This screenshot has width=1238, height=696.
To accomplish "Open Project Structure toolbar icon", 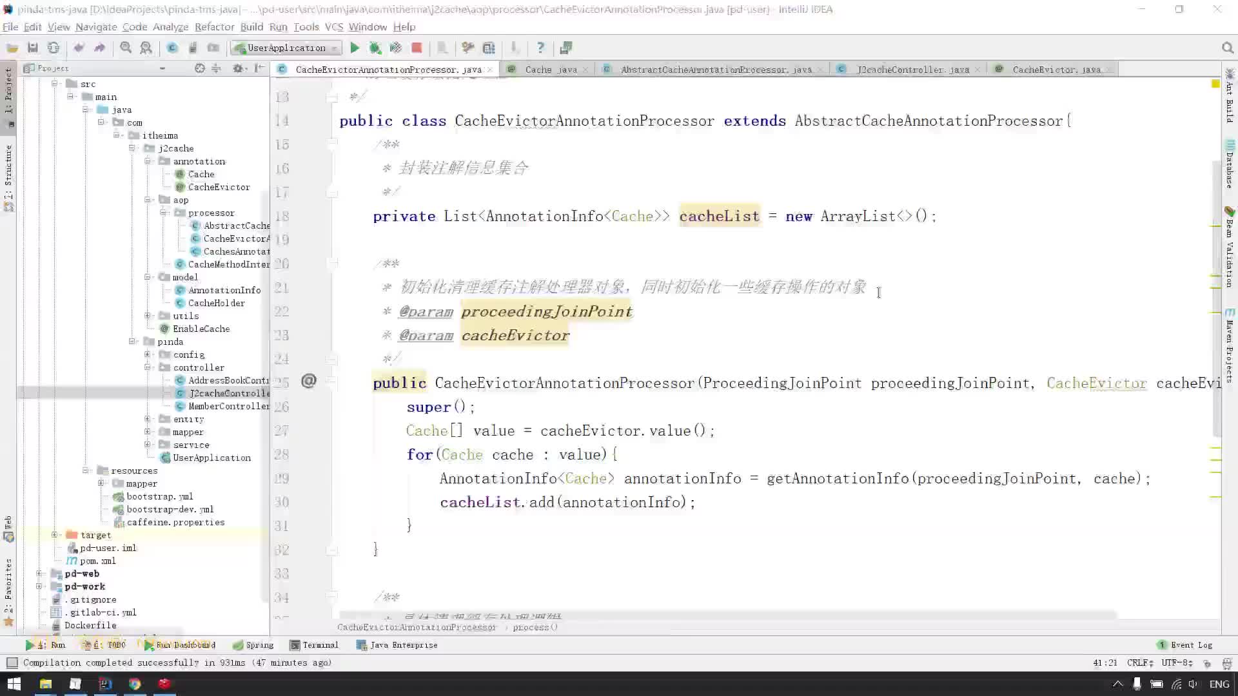I will tap(489, 48).
